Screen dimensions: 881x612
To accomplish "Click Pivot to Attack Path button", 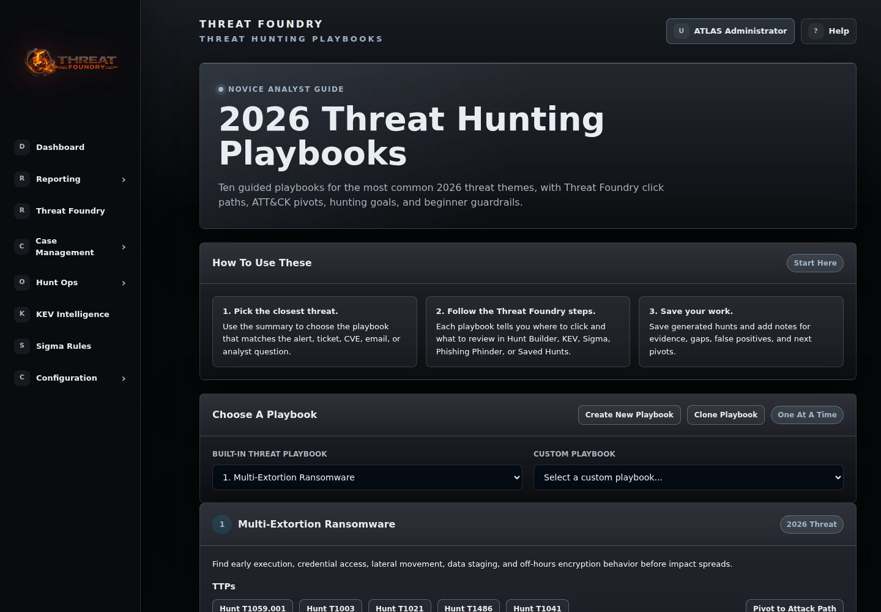I will pyautogui.click(x=795, y=606).
